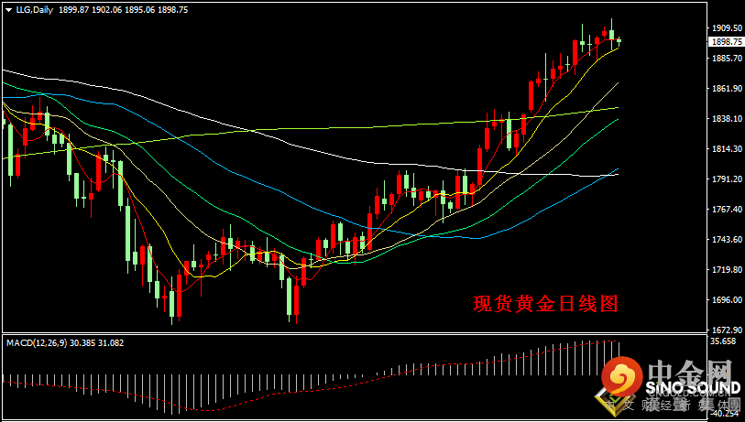Select the MACD signal value 31.082
Image resolution: width=745 pixels, height=422 pixels.
click(x=111, y=342)
